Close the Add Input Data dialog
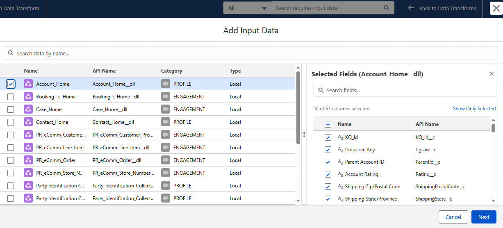The image size is (503, 228). point(496,8)
